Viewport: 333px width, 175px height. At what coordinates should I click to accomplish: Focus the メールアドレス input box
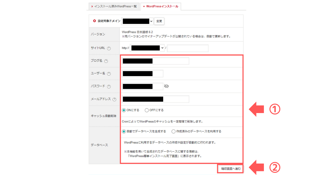155,99
